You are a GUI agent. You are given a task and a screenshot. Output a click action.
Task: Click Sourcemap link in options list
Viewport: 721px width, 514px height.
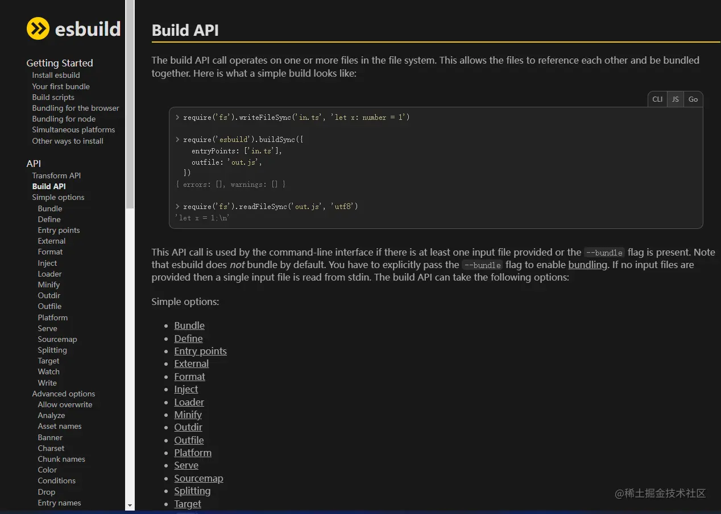click(x=198, y=478)
